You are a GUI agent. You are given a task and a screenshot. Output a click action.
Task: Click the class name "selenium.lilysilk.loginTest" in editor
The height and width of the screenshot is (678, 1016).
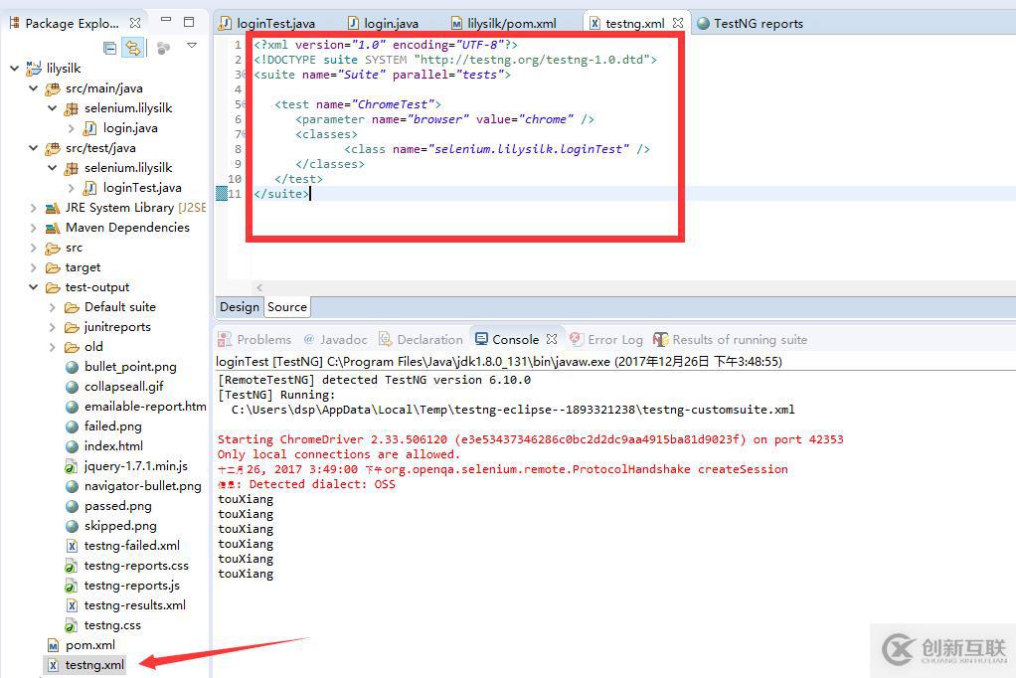pos(529,149)
